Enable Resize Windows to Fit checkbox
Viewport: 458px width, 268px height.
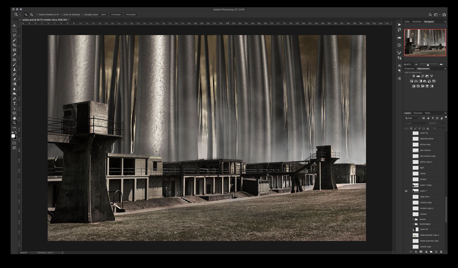click(37, 15)
